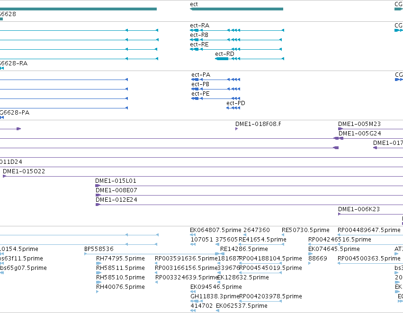This screenshot has width=403, height=313.
Task: Click the RP004246516.5prime EST label
Action: tap(340, 240)
